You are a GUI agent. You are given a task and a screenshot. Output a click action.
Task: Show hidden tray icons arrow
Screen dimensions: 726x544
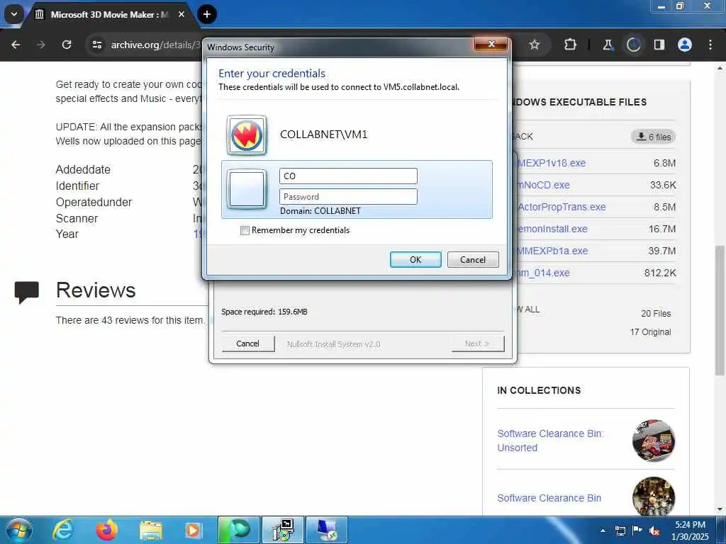[603, 531]
